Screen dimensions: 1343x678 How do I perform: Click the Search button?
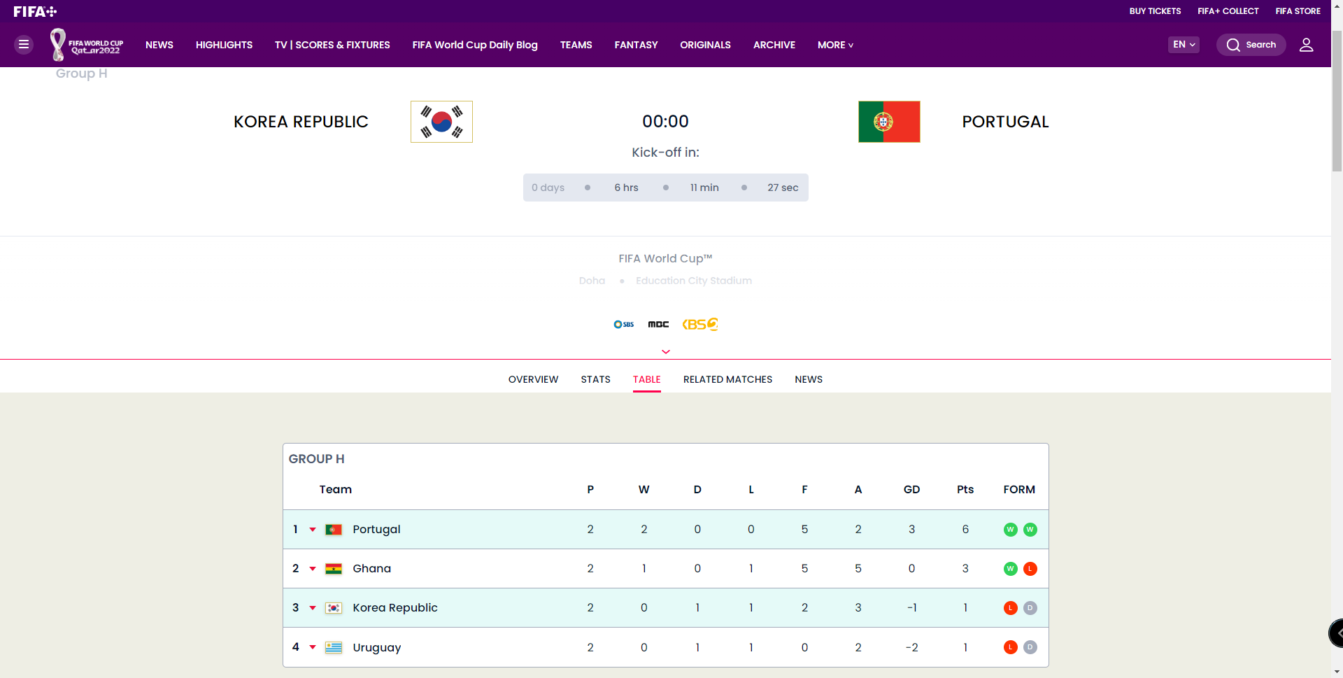coord(1251,45)
